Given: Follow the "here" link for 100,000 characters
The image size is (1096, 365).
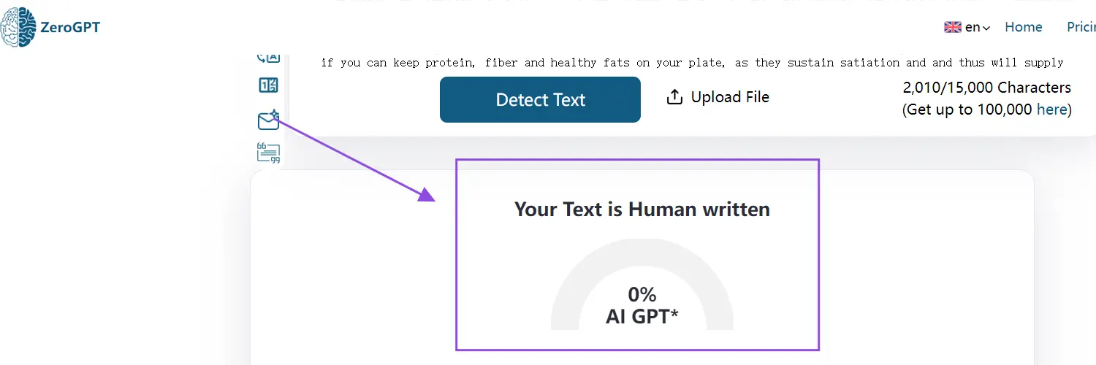Looking at the screenshot, I should [1051, 109].
